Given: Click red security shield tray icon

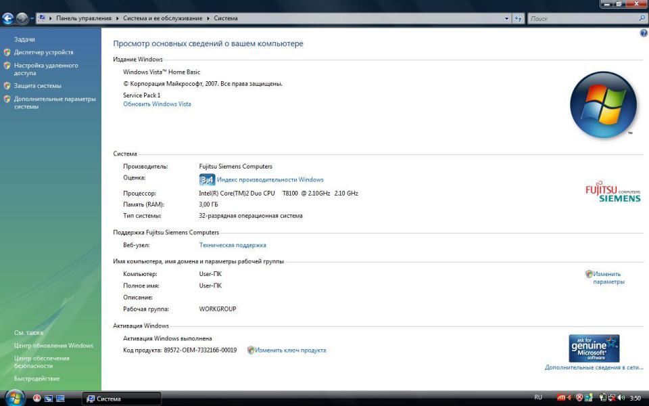Looking at the screenshot, I should coord(579,398).
